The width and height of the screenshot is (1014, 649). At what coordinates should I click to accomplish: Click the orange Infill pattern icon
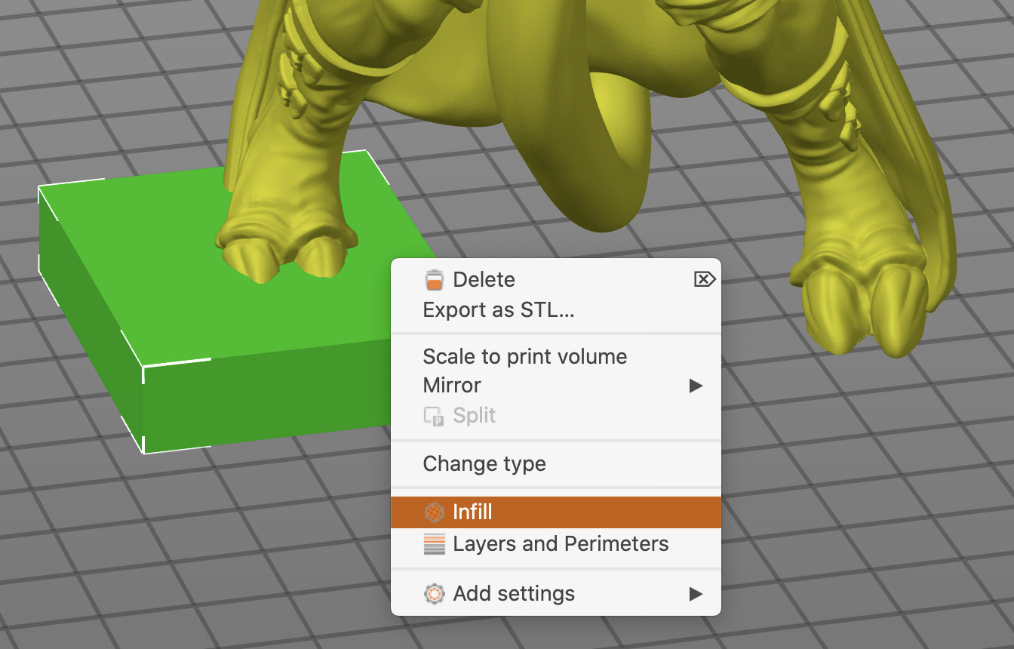coord(434,512)
